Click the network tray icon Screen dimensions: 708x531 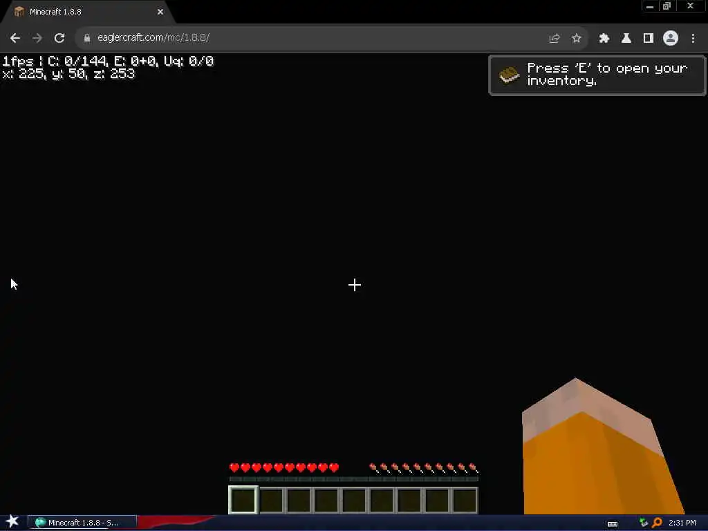[x=644, y=523]
